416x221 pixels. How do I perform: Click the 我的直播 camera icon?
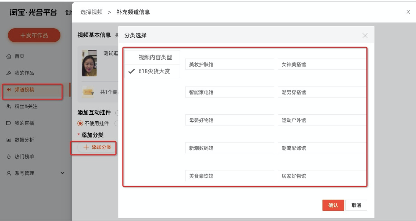click(x=9, y=123)
